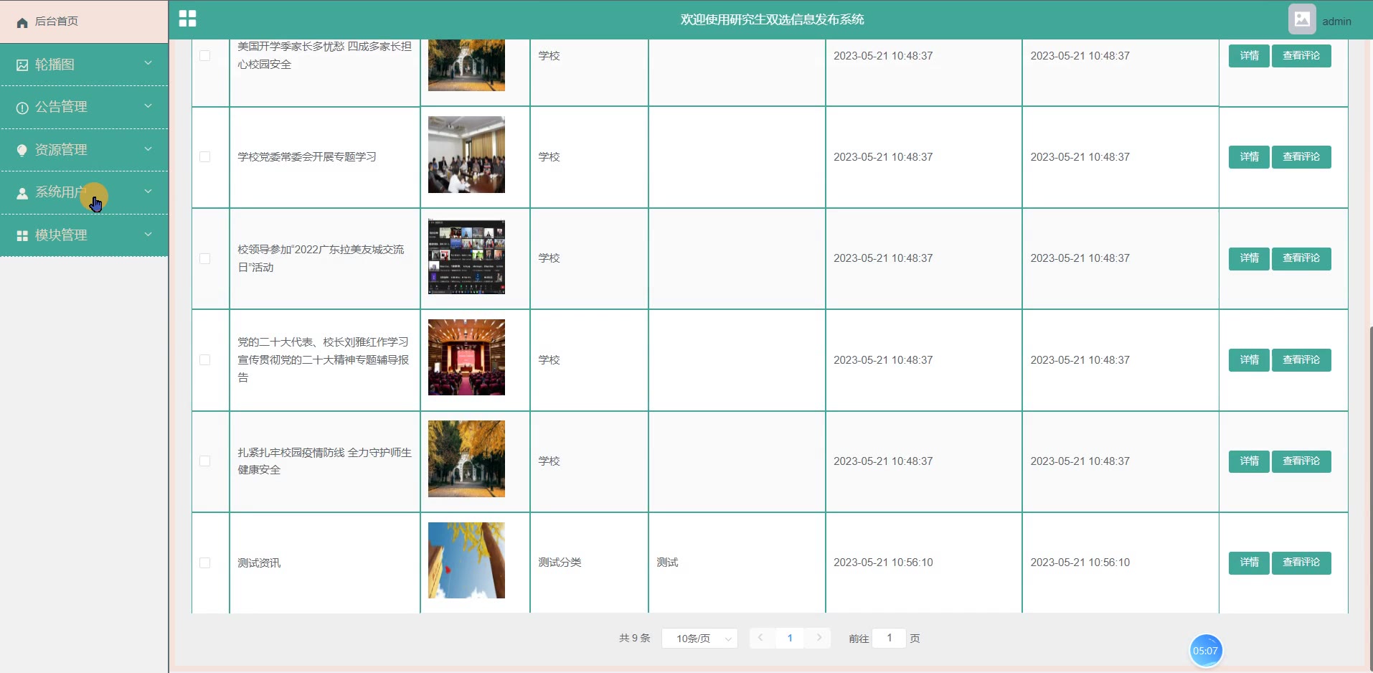1373x673 pixels.
Task: Open 详情 for 扎紧扎牢校园疫情防线 row
Action: (1249, 461)
